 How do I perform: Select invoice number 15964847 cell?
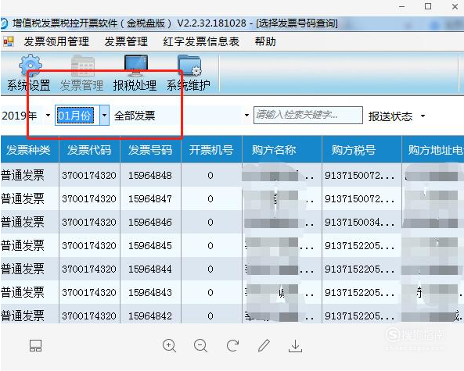coord(150,199)
